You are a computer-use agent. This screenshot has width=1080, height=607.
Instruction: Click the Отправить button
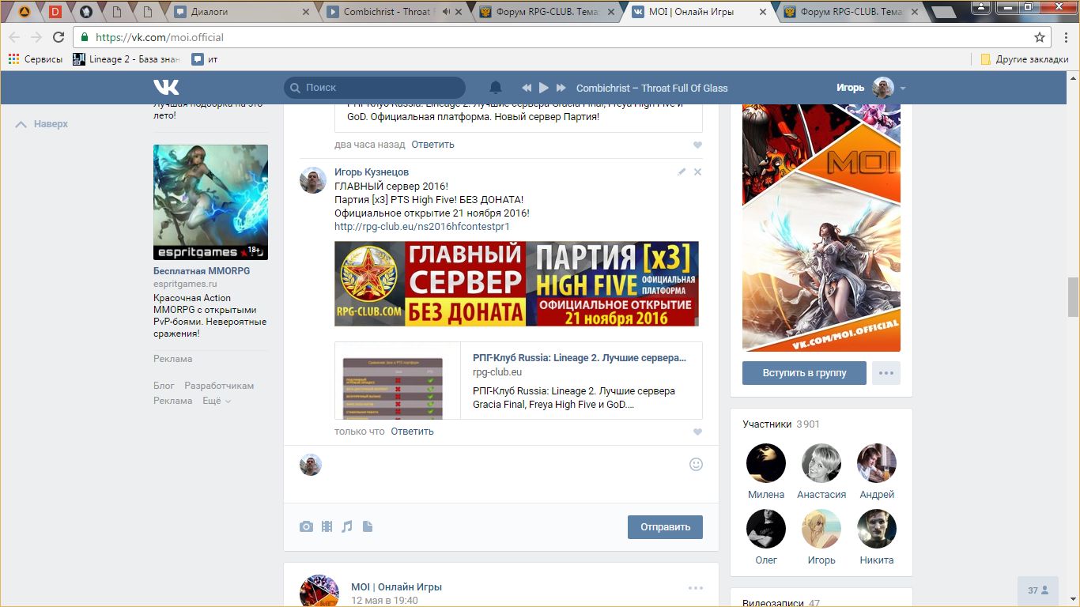(x=665, y=527)
